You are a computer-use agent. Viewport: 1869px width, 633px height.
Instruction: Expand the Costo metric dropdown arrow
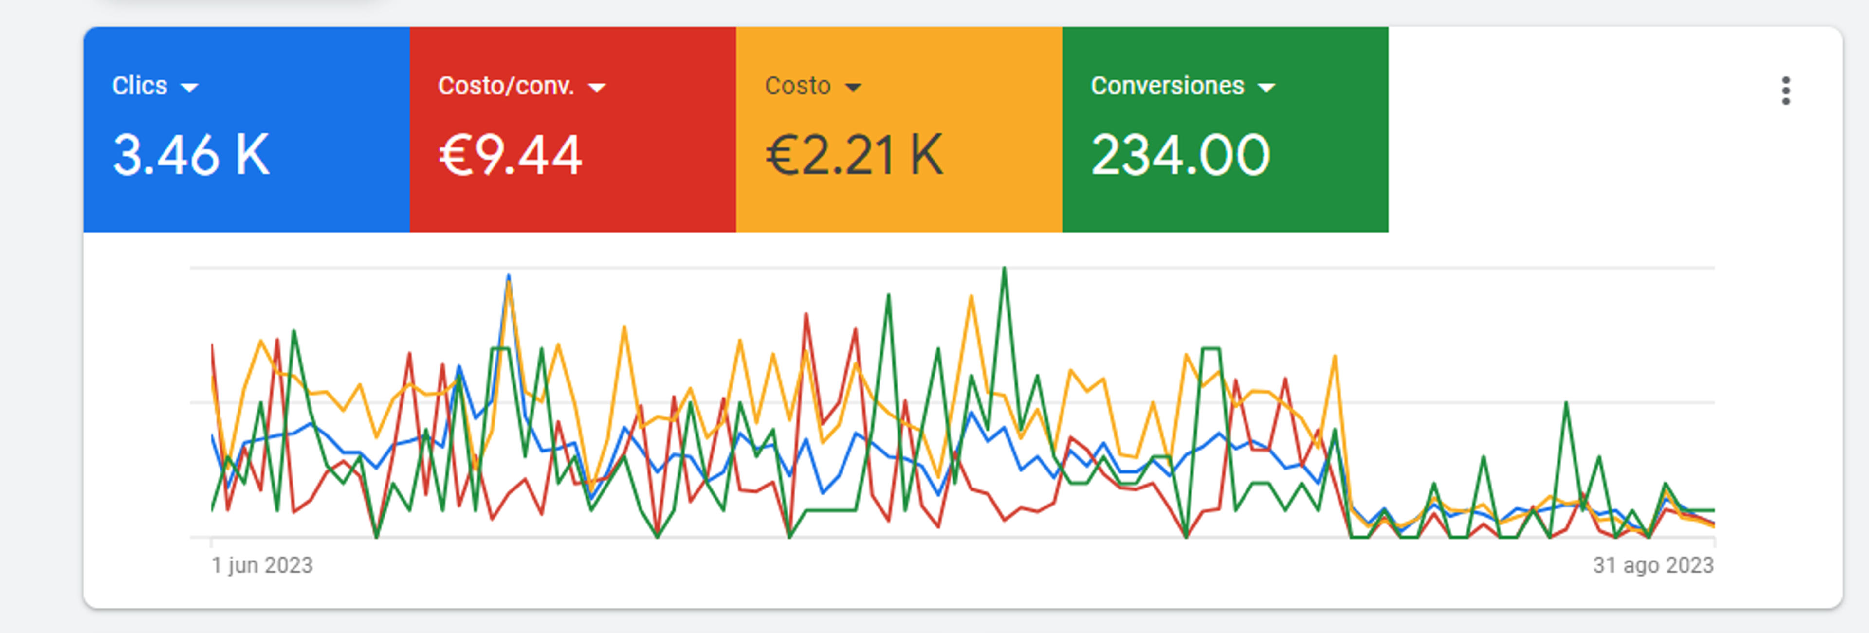[853, 88]
